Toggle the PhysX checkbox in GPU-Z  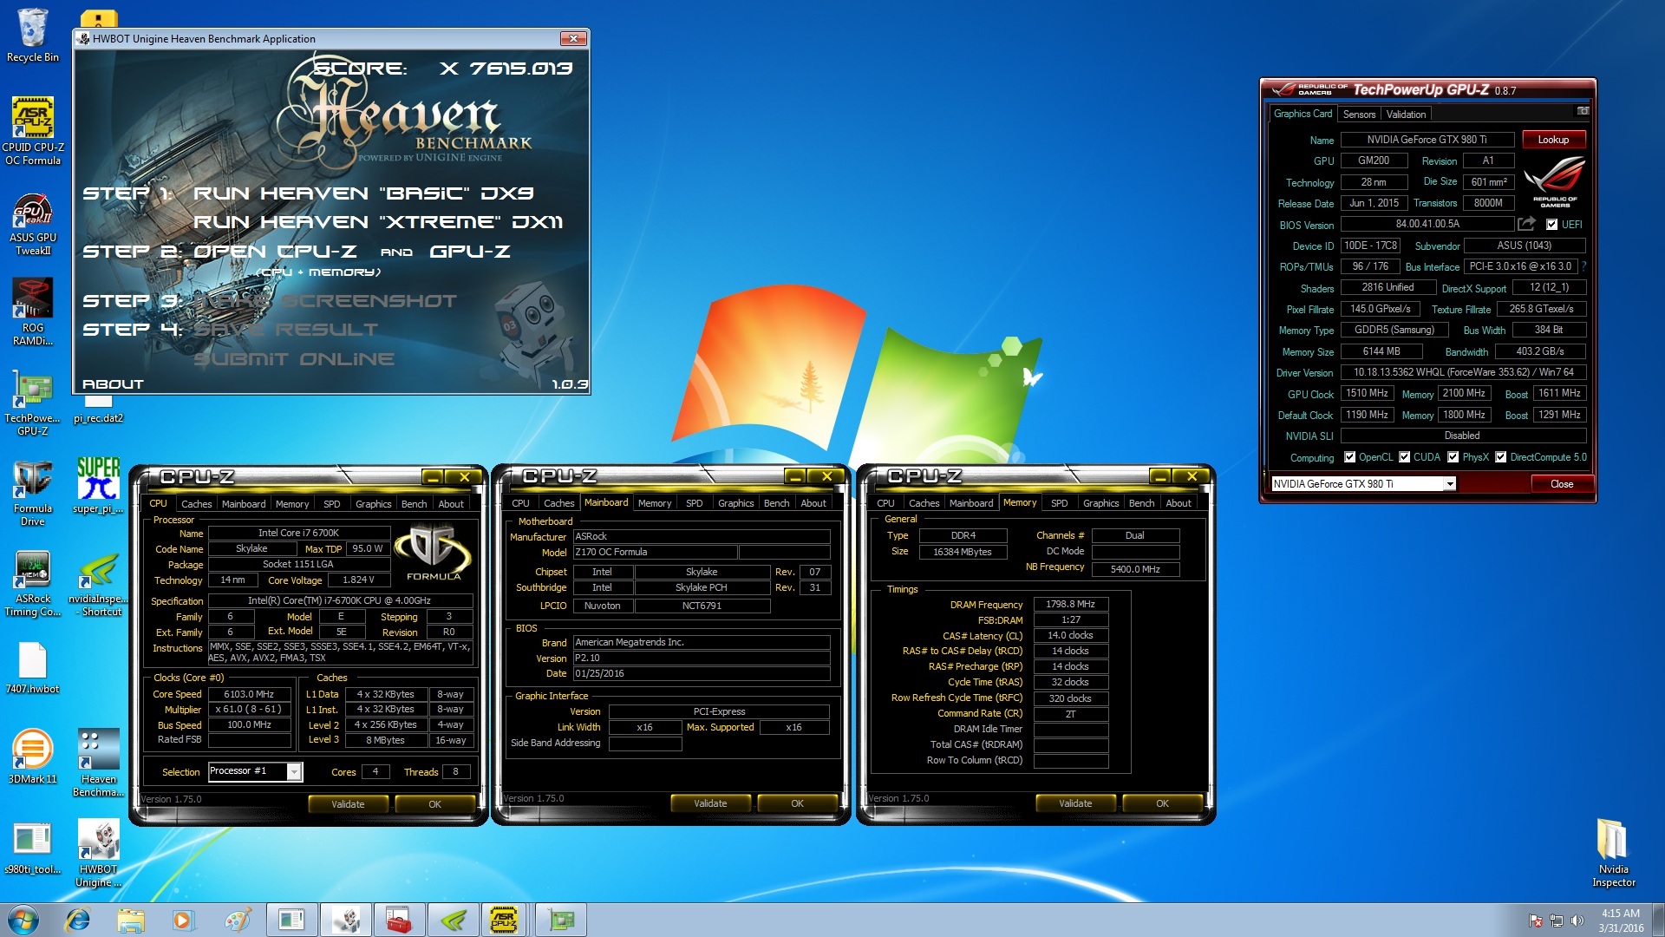(1453, 457)
